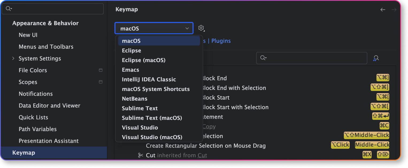Viewport: 408px width, 168px height.
Task: Follow the Cut inherited link
Action: point(202,155)
